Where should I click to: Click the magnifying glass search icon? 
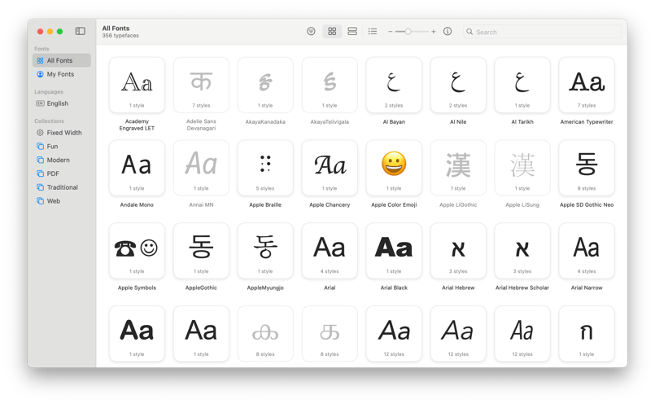pos(469,32)
